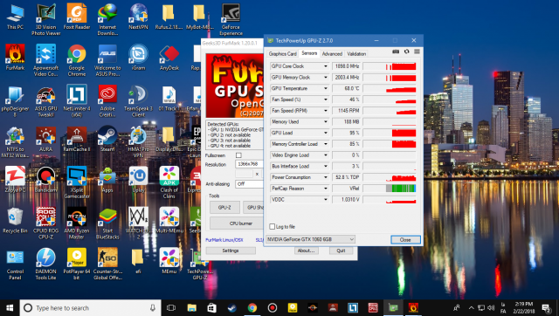Viewport: 559px width, 316px height.
Task: Open the Fan Speed (%) sensor dropdown
Action: (x=326, y=100)
